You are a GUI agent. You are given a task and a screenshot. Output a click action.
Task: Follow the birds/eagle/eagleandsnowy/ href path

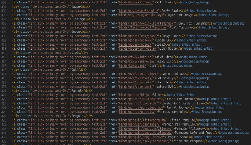click(141, 15)
